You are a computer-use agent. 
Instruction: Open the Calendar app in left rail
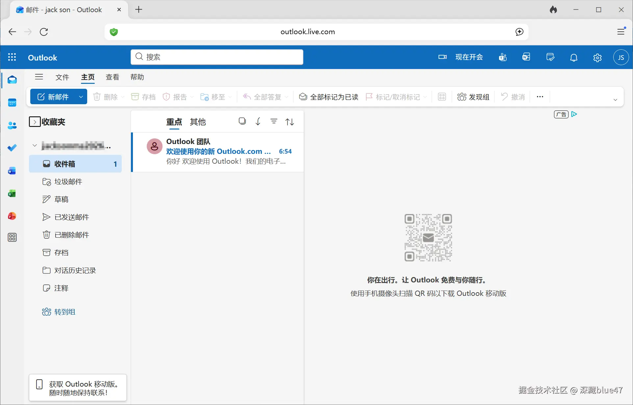click(x=12, y=103)
